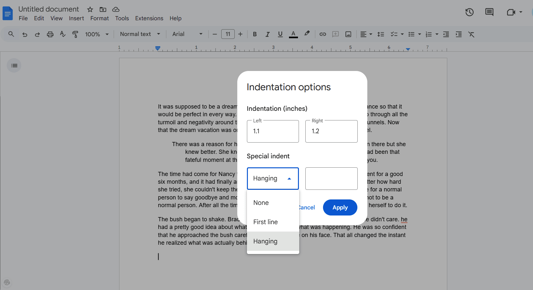This screenshot has height=290, width=533.
Task: Open the Insert menu
Action: click(76, 18)
